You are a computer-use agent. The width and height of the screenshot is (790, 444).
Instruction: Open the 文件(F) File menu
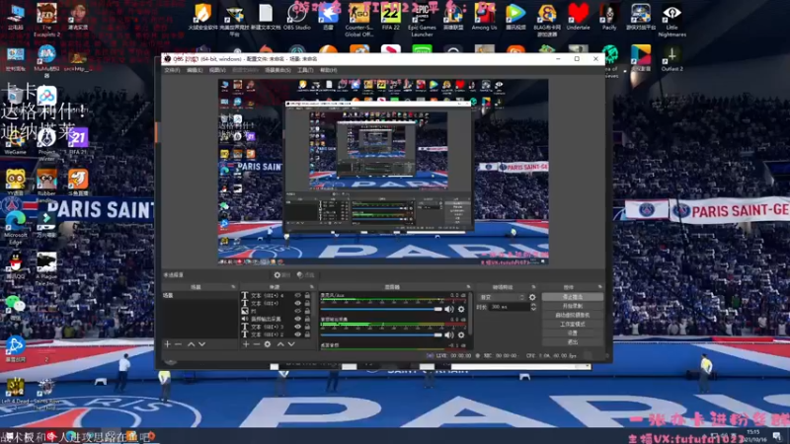[172, 70]
